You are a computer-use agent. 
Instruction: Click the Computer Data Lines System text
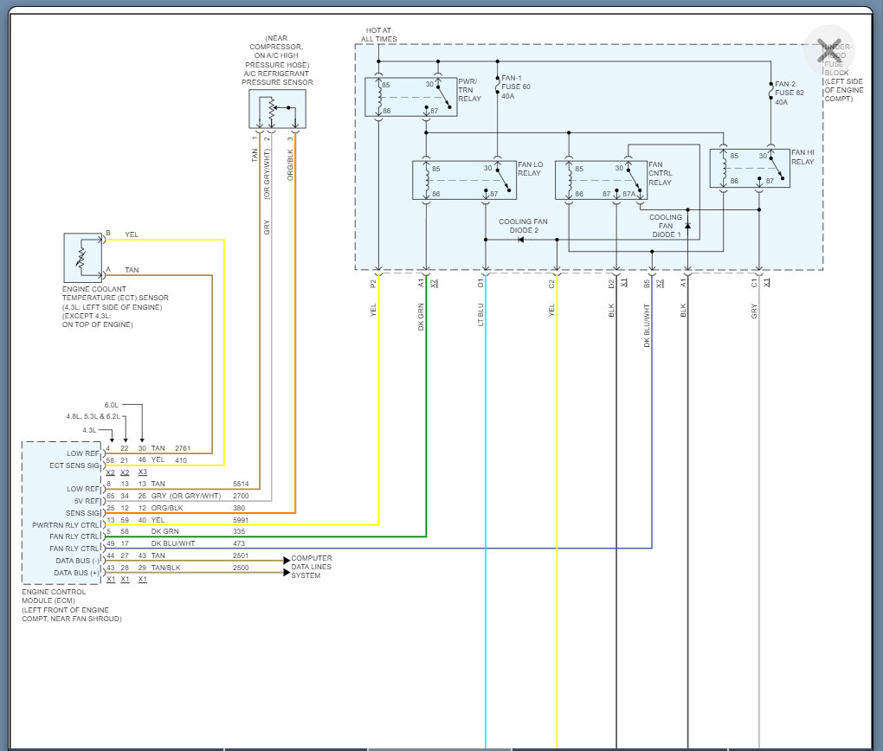(x=311, y=567)
